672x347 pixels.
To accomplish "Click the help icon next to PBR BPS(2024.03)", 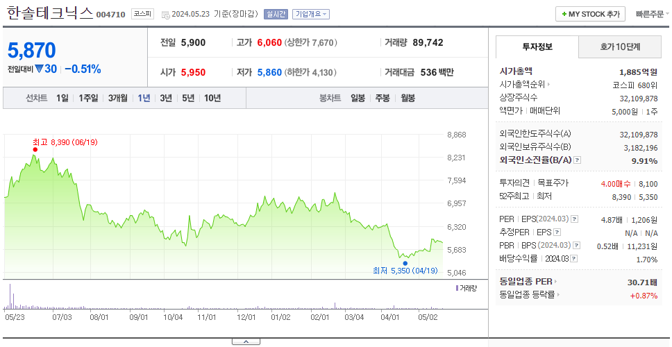I will pos(575,246).
